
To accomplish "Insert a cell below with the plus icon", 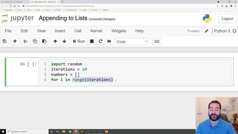I will [x=15, y=41].
